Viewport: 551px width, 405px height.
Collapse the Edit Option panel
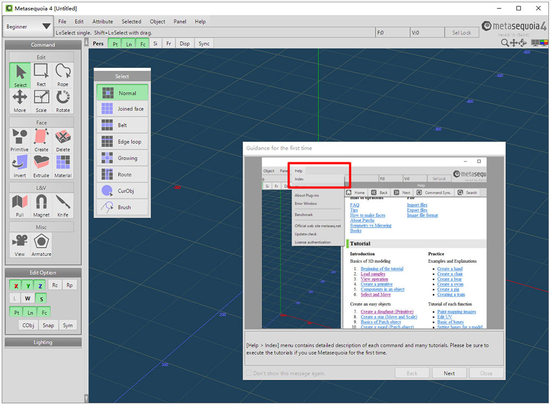(x=43, y=273)
